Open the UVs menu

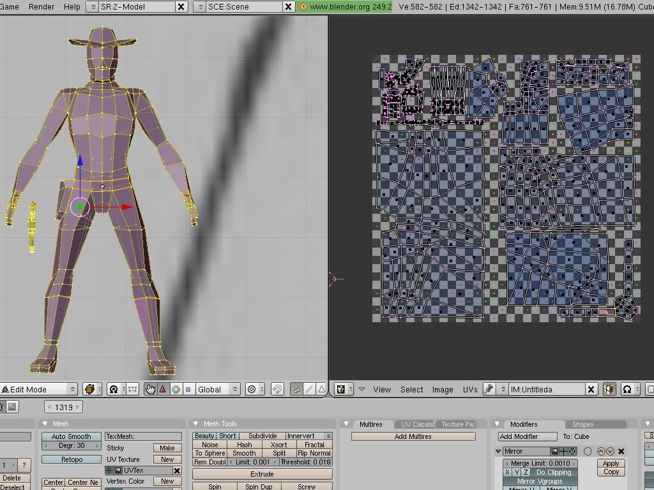click(470, 389)
